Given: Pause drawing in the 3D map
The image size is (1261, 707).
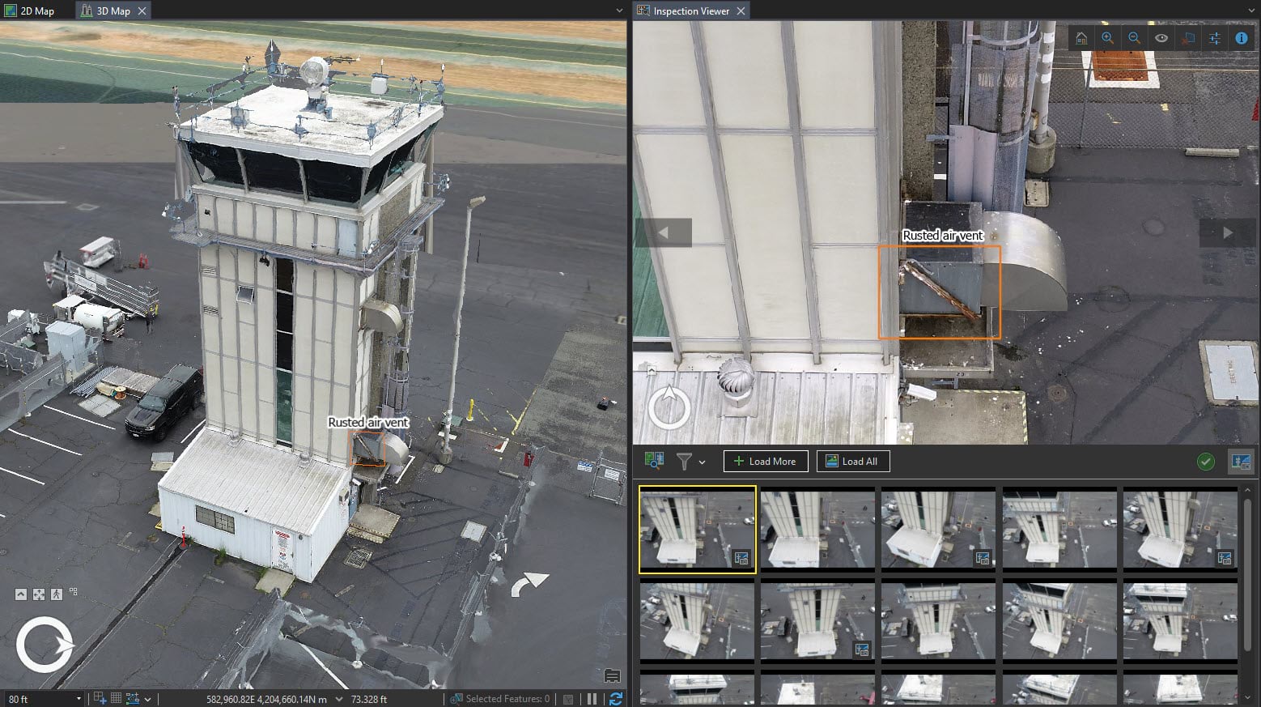Looking at the screenshot, I should 592,698.
